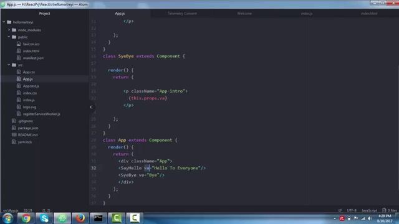
Task: Click the Action Center flag tray icon
Action: point(356,218)
